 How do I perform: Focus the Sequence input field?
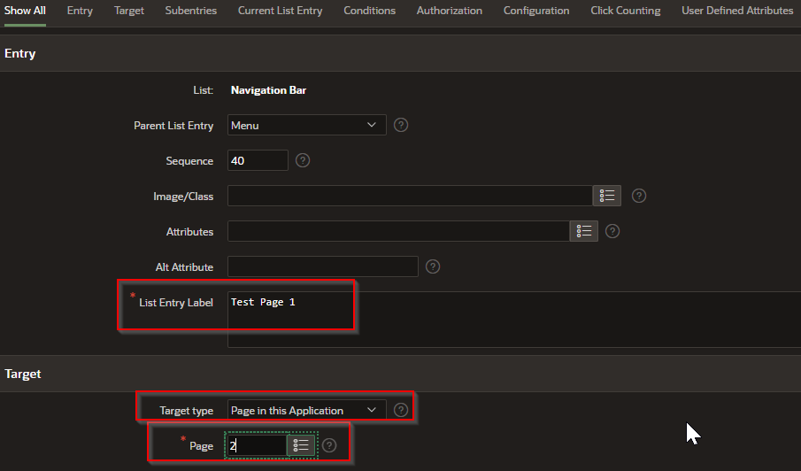[258, 160]
